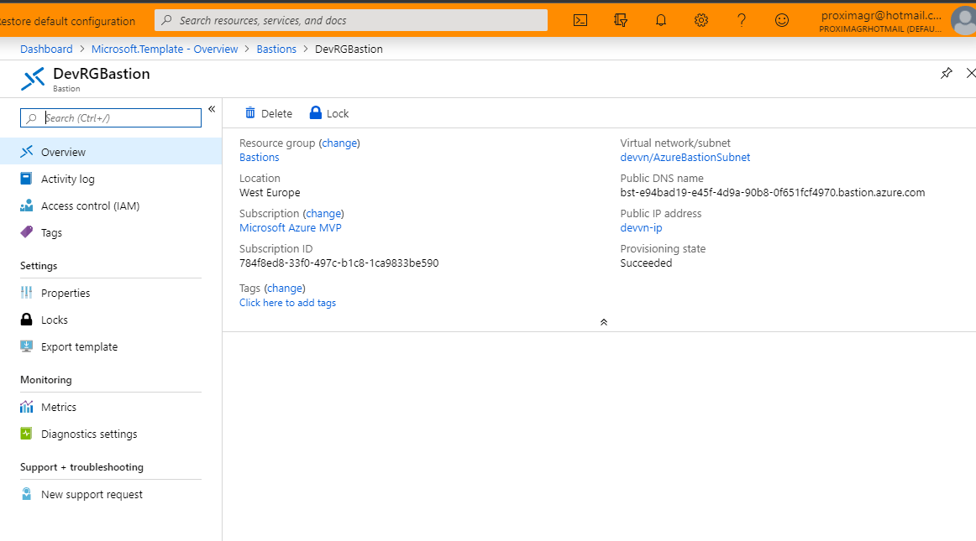Click the Access control people icon
This screenshot has width=976, height=541.
coord(26,205)
